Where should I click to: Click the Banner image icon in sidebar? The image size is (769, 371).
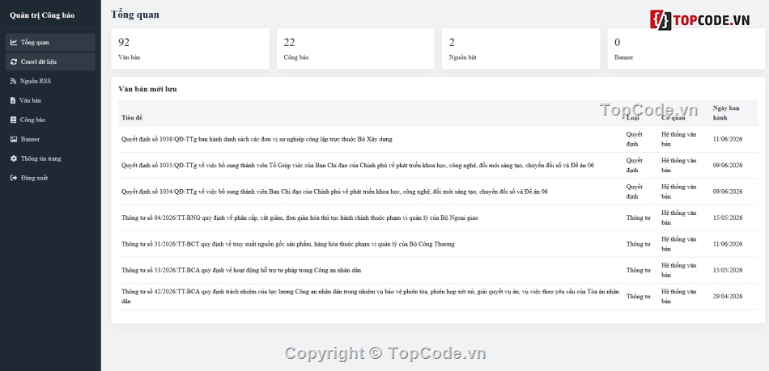click(14, 139)
